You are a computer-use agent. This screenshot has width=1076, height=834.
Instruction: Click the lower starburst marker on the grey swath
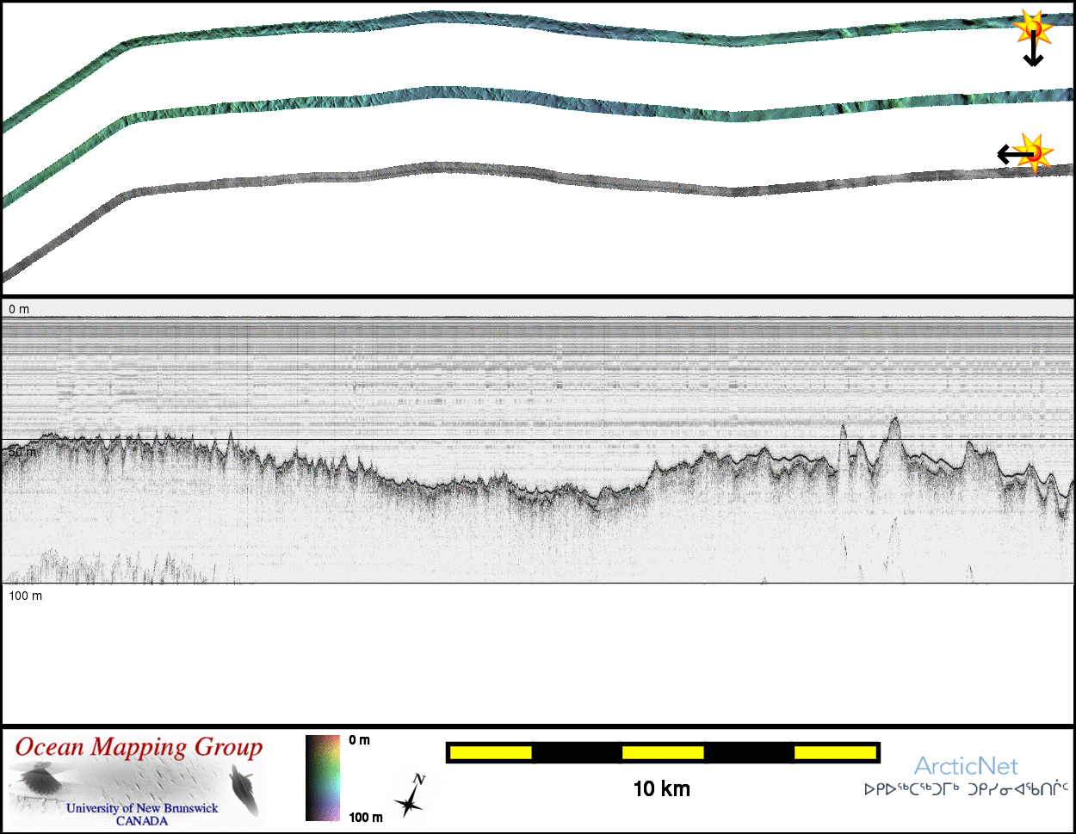(x=1036, y=153)
